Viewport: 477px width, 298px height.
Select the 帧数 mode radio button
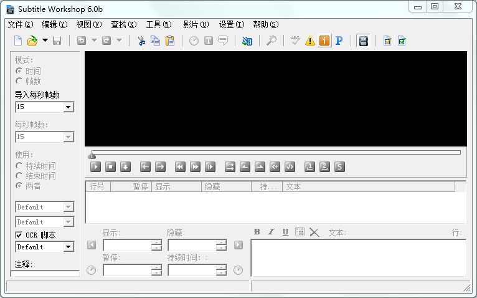(19, 81)
